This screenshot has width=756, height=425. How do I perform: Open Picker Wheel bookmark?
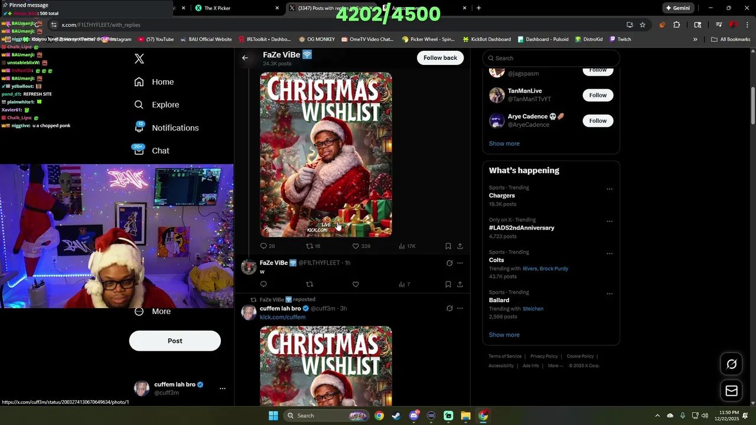pos(428,40)
